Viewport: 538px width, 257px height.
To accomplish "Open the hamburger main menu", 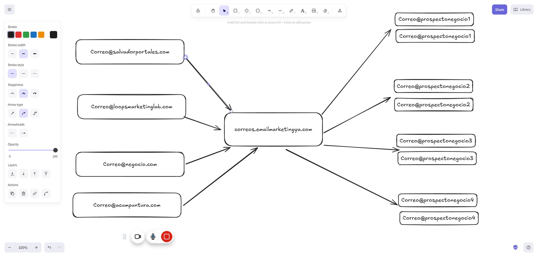I will click(9, 9).
